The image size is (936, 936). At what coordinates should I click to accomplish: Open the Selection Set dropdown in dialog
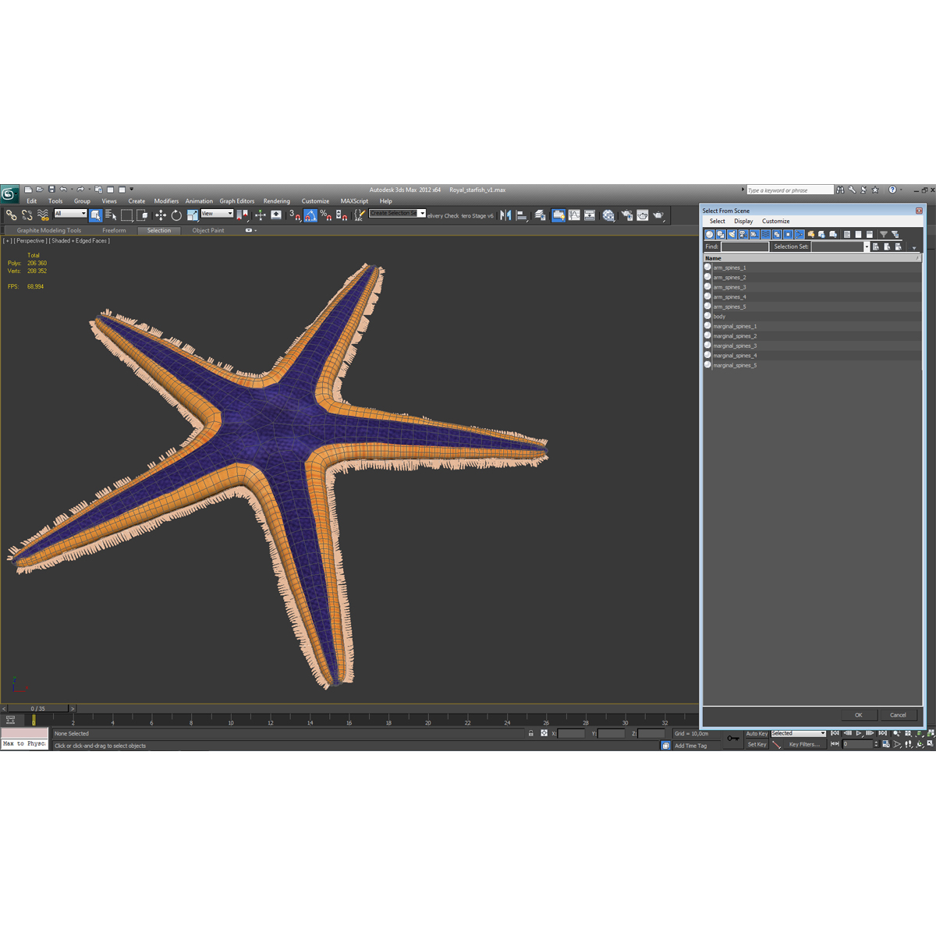pos(866,246)
